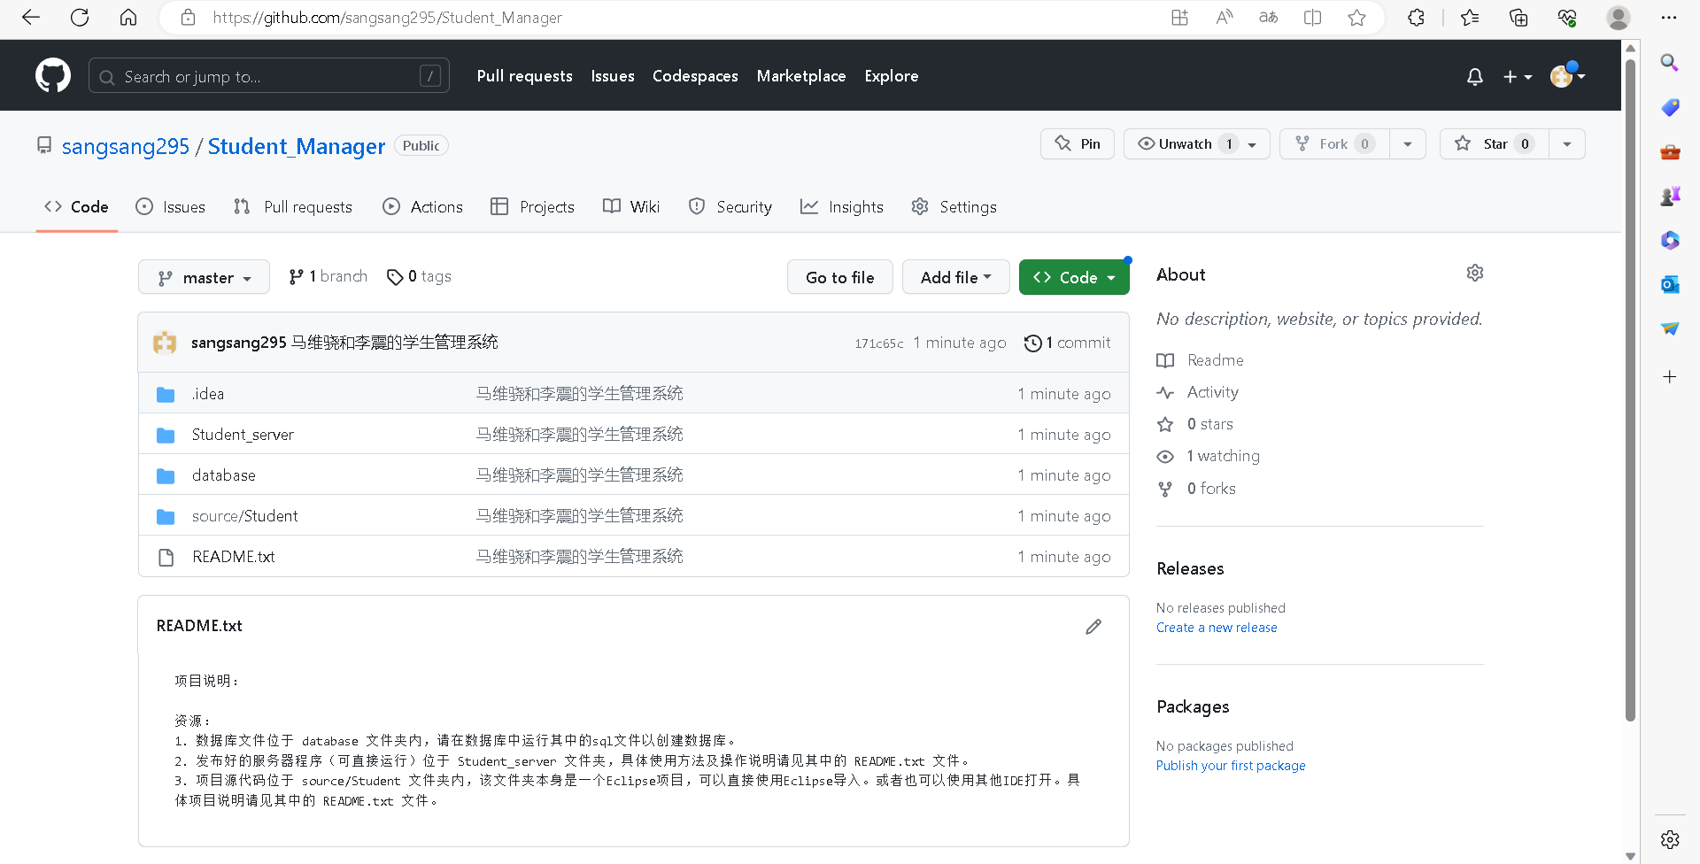Expand the Fork options arrow

point(1408,144)
